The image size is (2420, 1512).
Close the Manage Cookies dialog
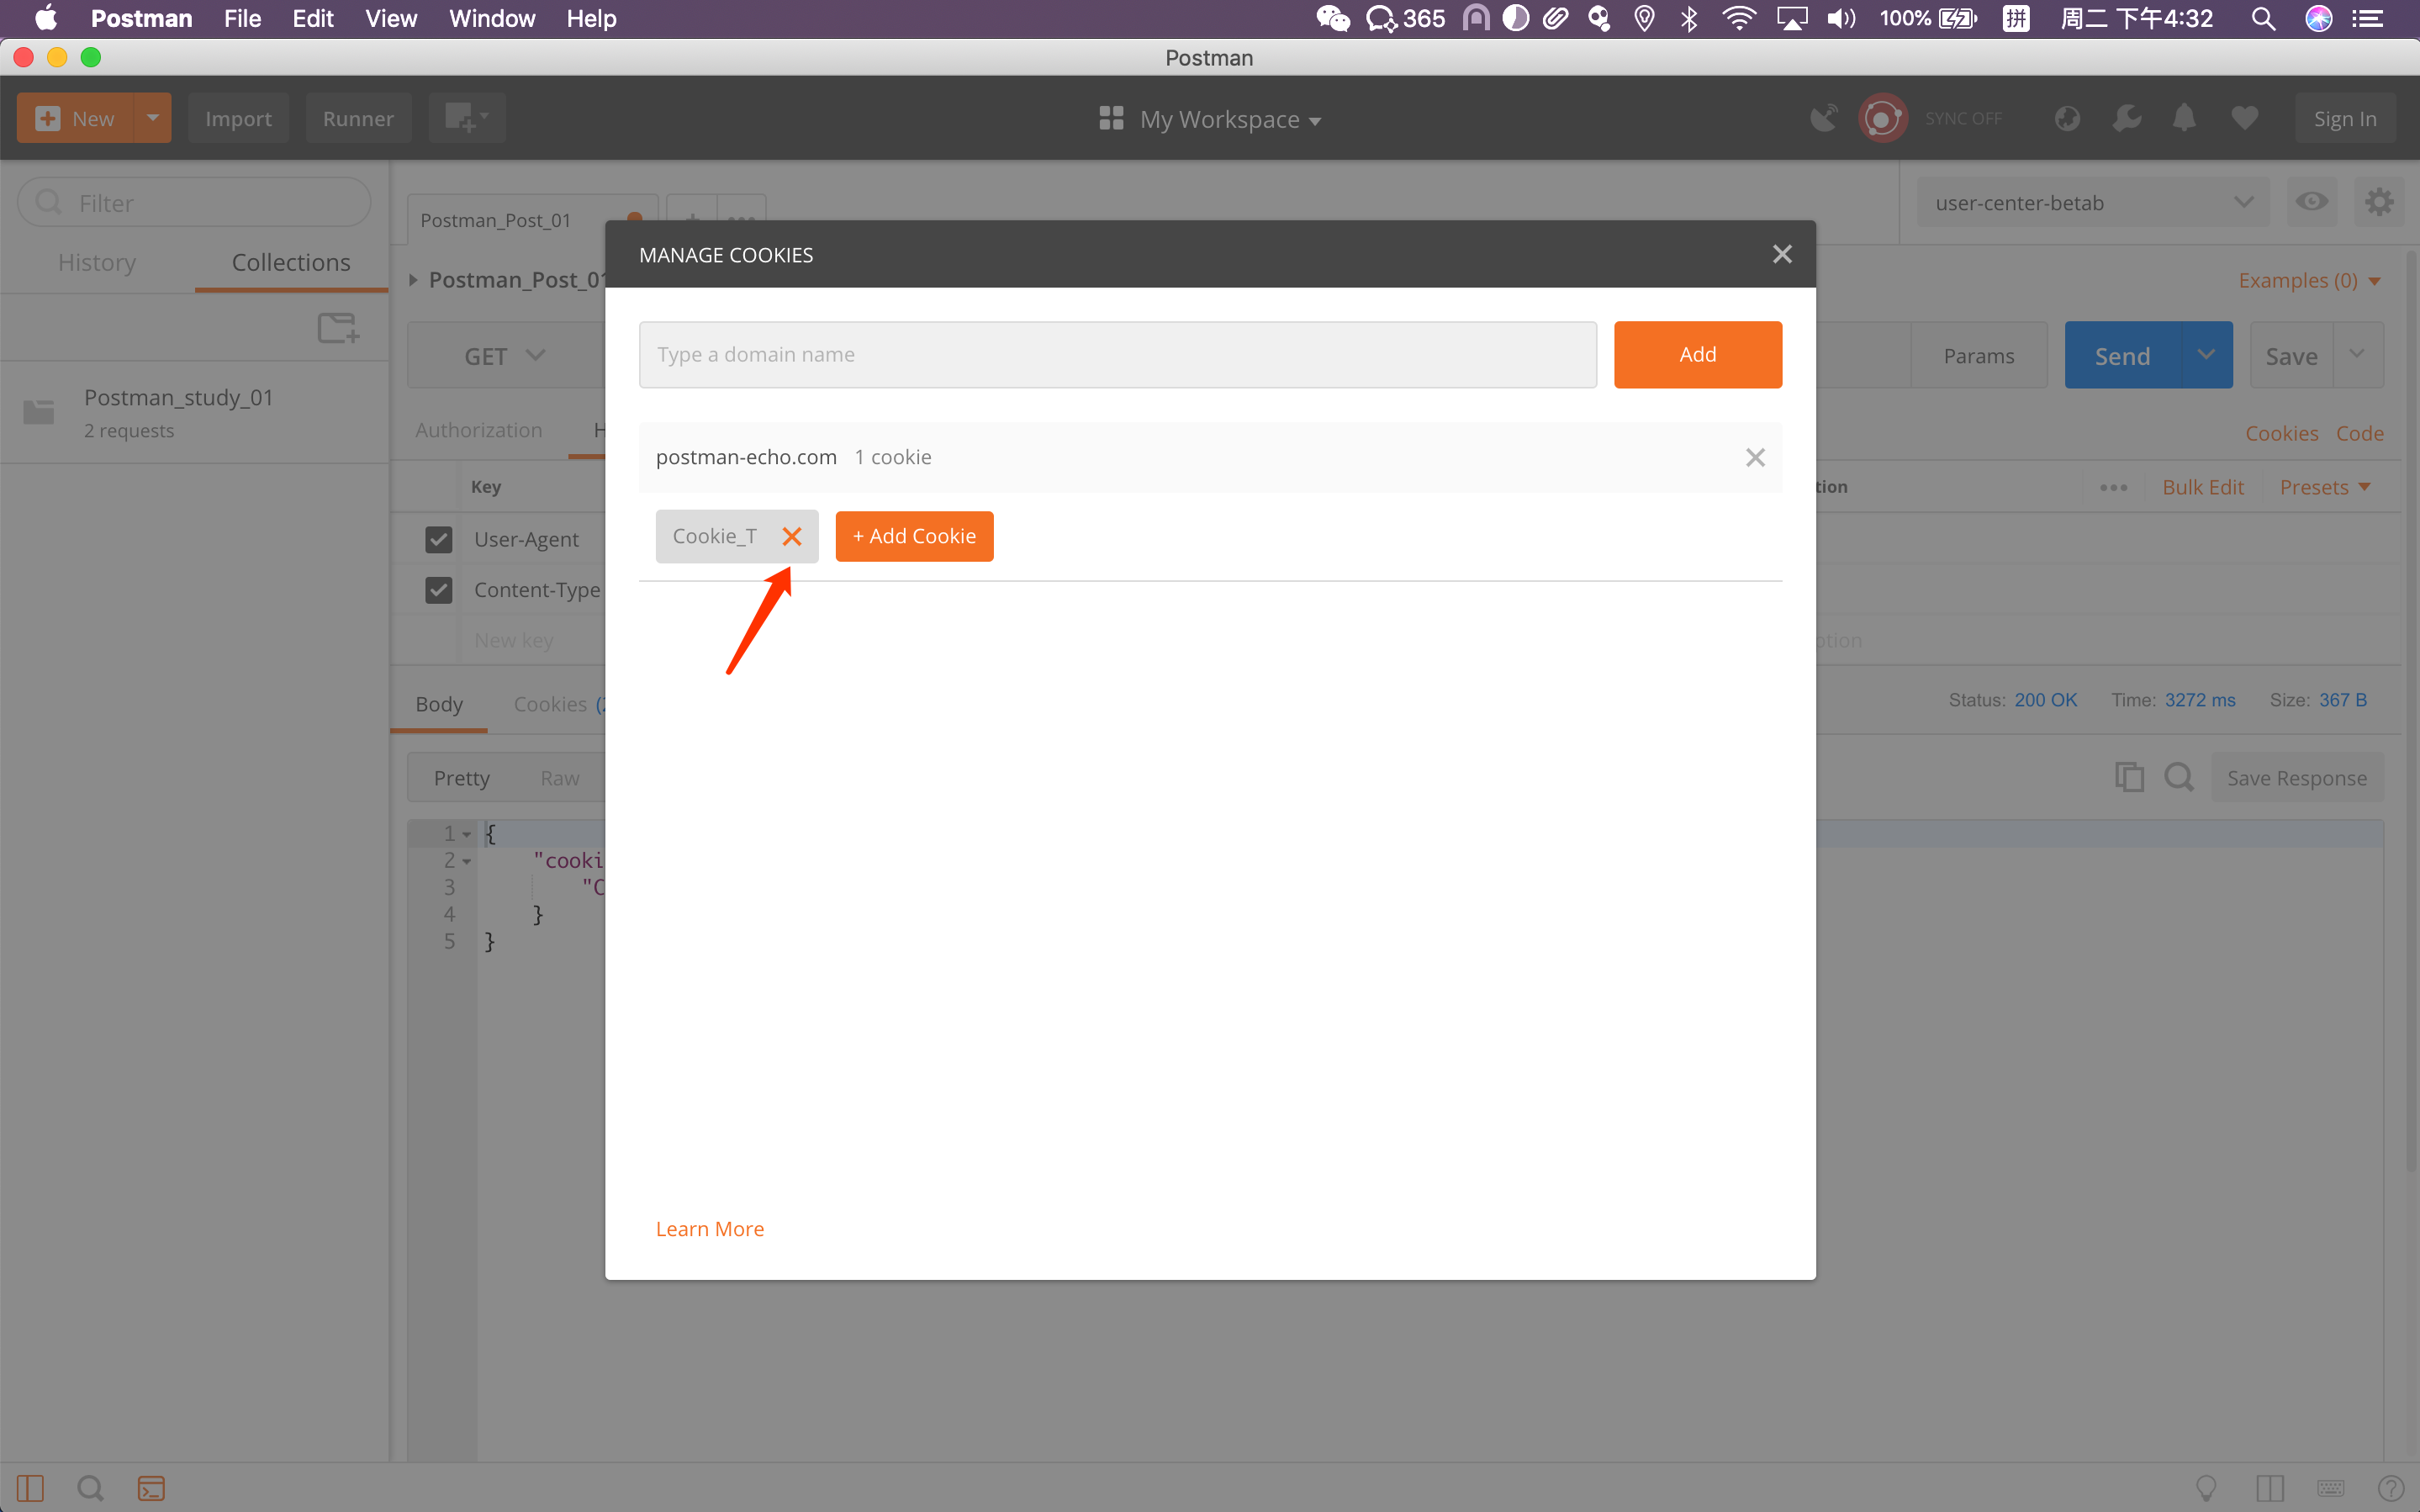(1781, 254)
